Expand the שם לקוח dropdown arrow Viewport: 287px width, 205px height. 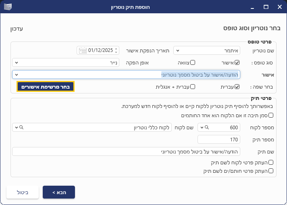(15, 127)
